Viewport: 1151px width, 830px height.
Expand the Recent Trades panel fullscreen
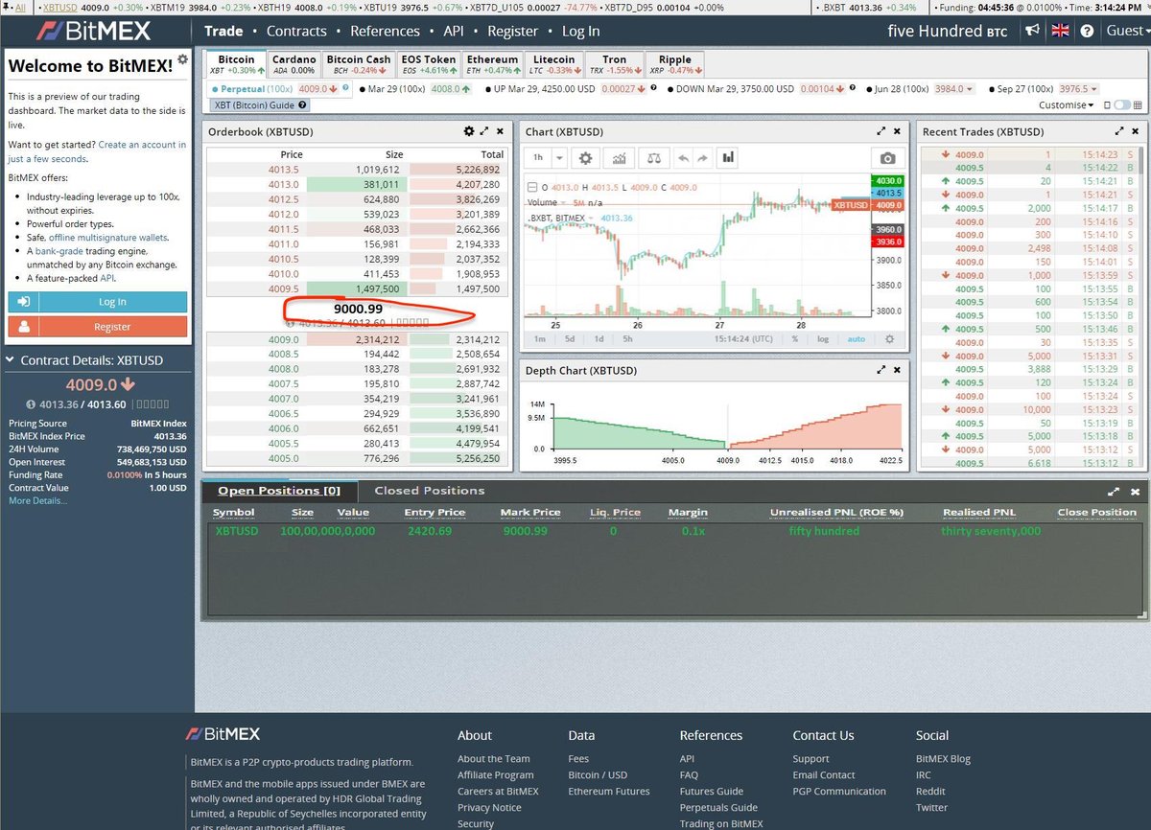[x=1119, y=131]
